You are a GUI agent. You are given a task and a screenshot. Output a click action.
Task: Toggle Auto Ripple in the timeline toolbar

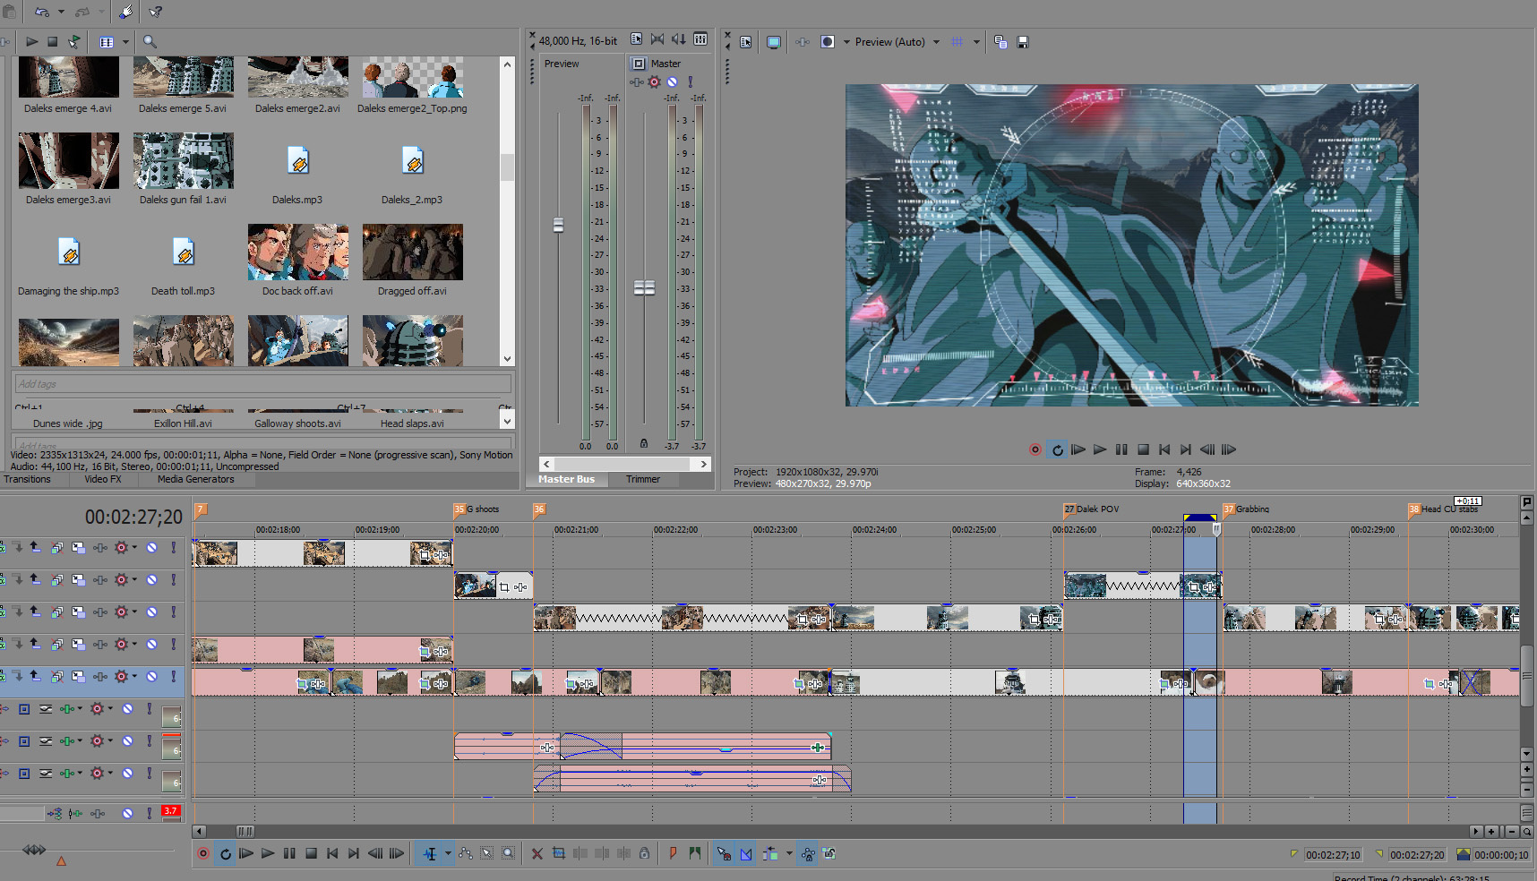(770, 854)
